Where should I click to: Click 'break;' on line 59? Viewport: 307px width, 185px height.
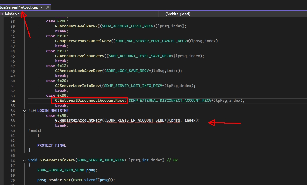pos(62,125)
